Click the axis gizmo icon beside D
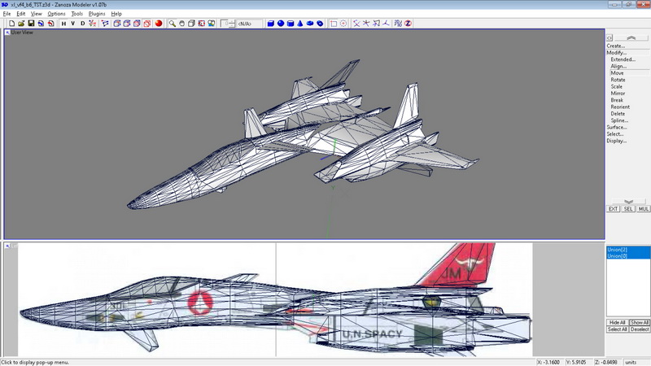Viewport: 651px width, 366px height. [x=92, y=24]
